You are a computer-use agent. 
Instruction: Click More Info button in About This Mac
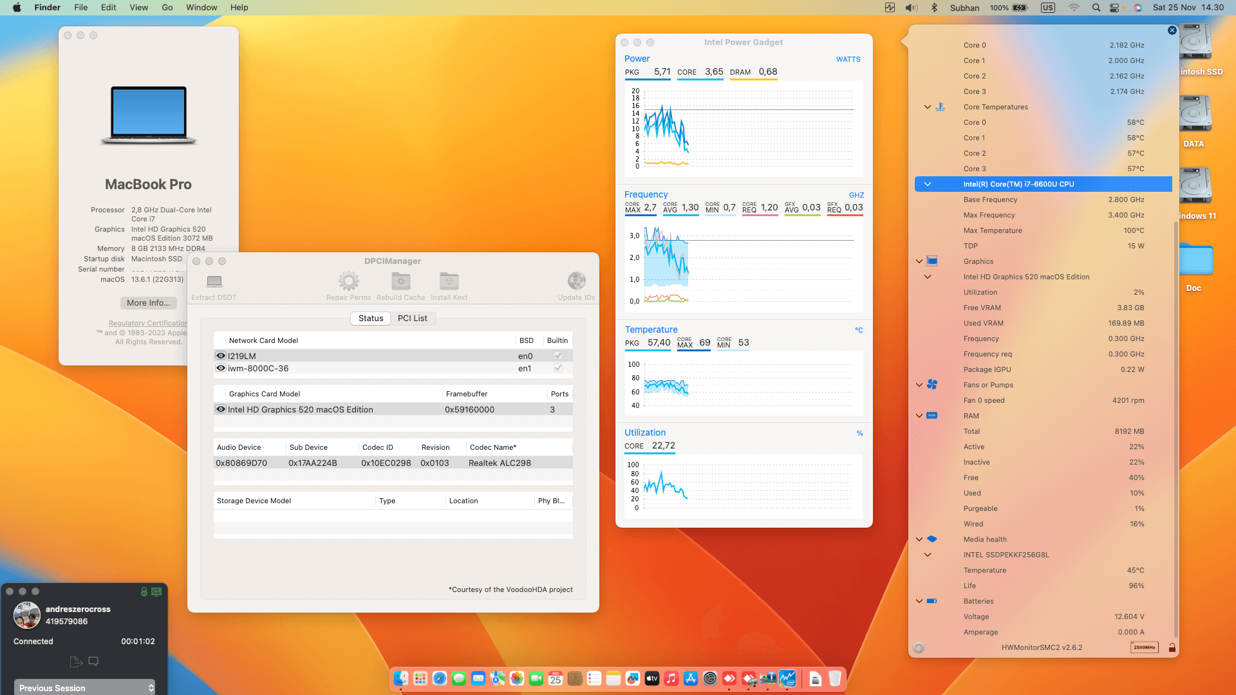pyautogui.click(x=149, y=303)
